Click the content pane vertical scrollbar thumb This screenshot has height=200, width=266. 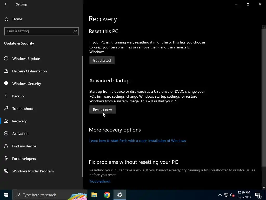264,98
